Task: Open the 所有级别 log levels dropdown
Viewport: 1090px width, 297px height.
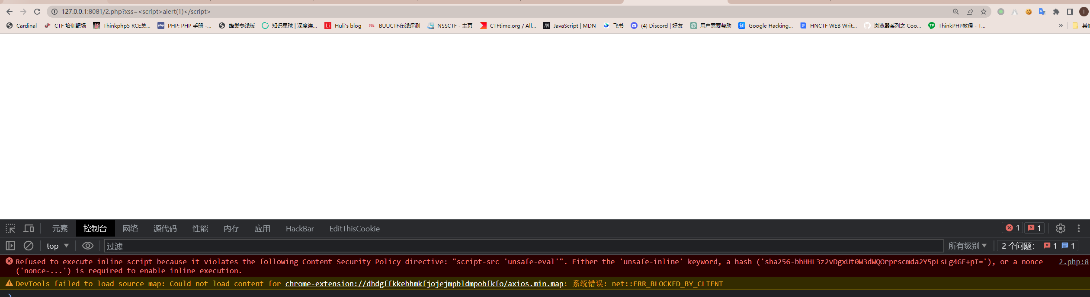Action: pyautogui.click(x=967, y=246)
